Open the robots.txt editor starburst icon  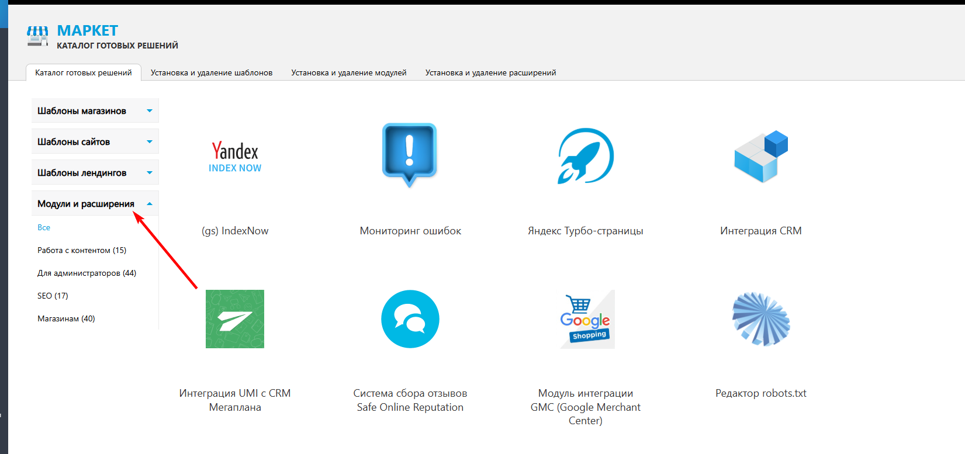tap(761, 319)
